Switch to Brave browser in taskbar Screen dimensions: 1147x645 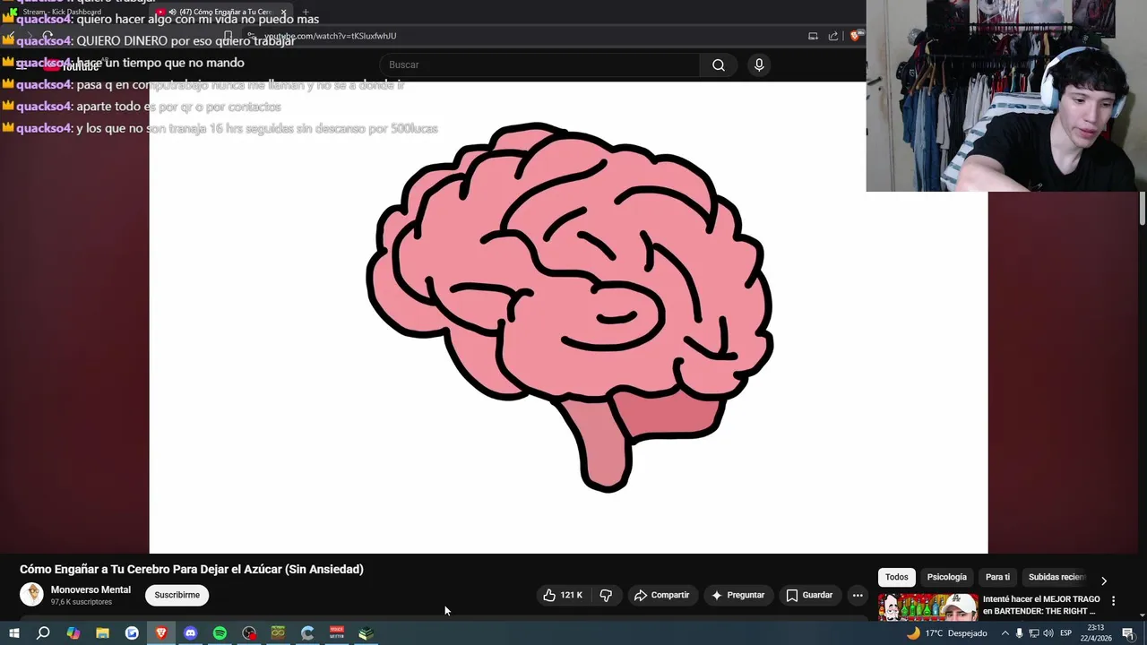[161, 633]
